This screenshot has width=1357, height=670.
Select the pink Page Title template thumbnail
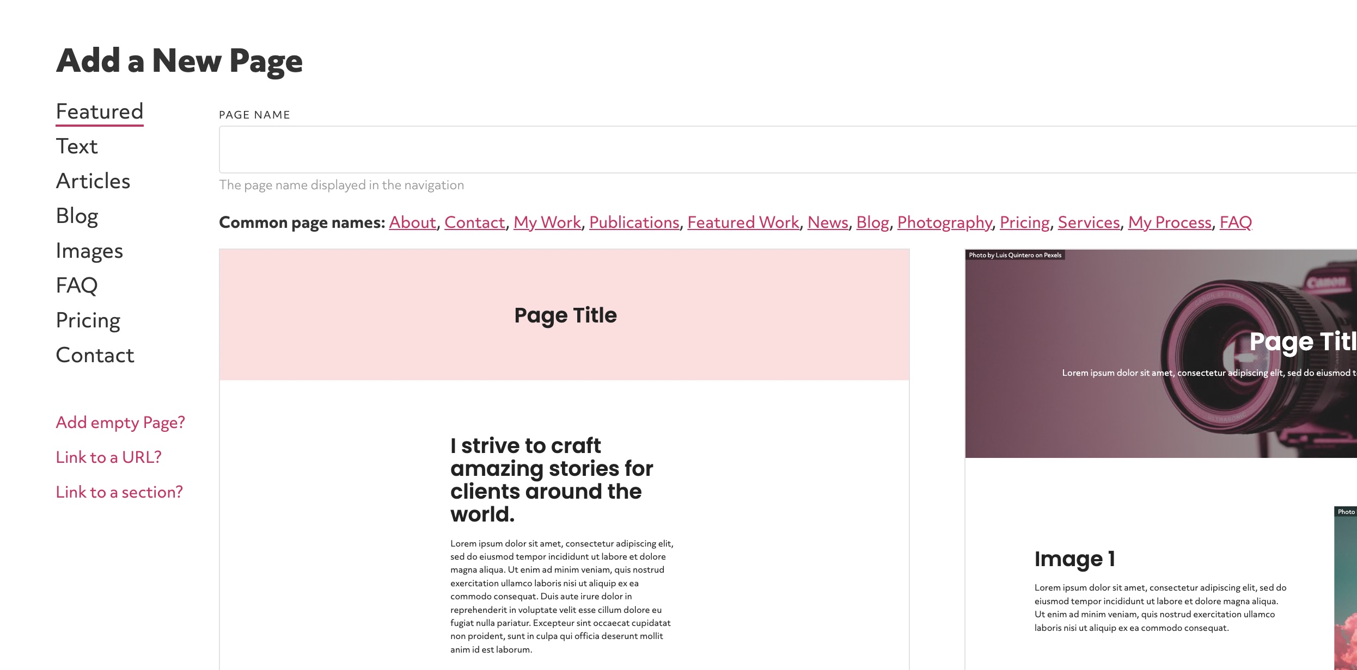point(564,460)
